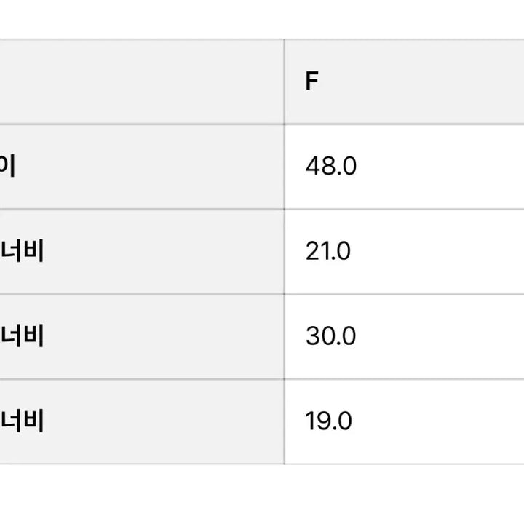Click the blank white area above the table

[262, 18]
